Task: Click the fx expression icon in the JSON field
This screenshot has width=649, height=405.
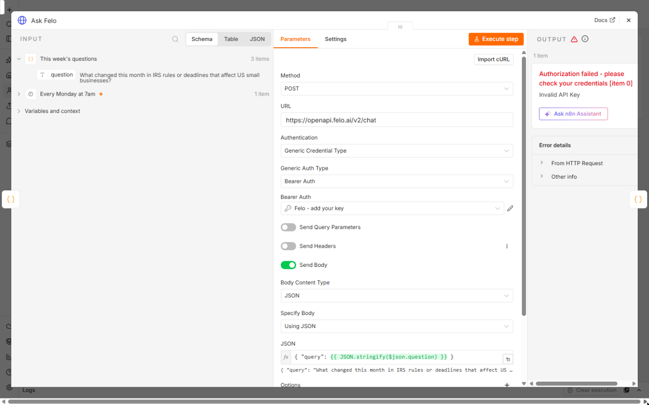Action: click(286, 357)
